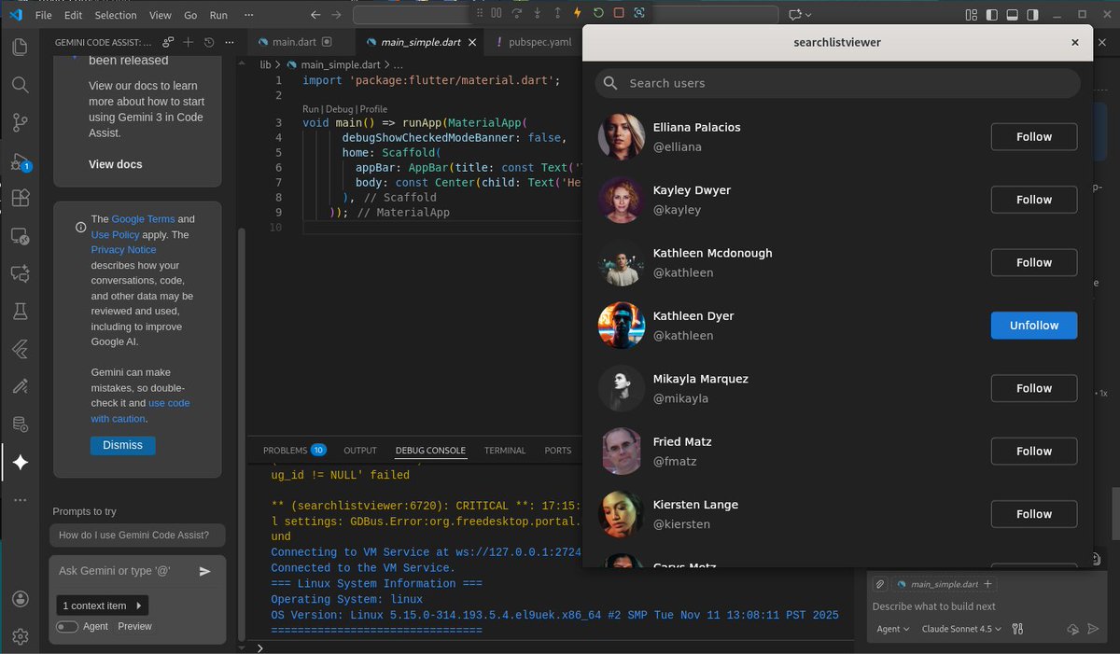Expand the 1 context item chip
Image resolution: width=1120 pixels, height=654 pixels.
102,605
